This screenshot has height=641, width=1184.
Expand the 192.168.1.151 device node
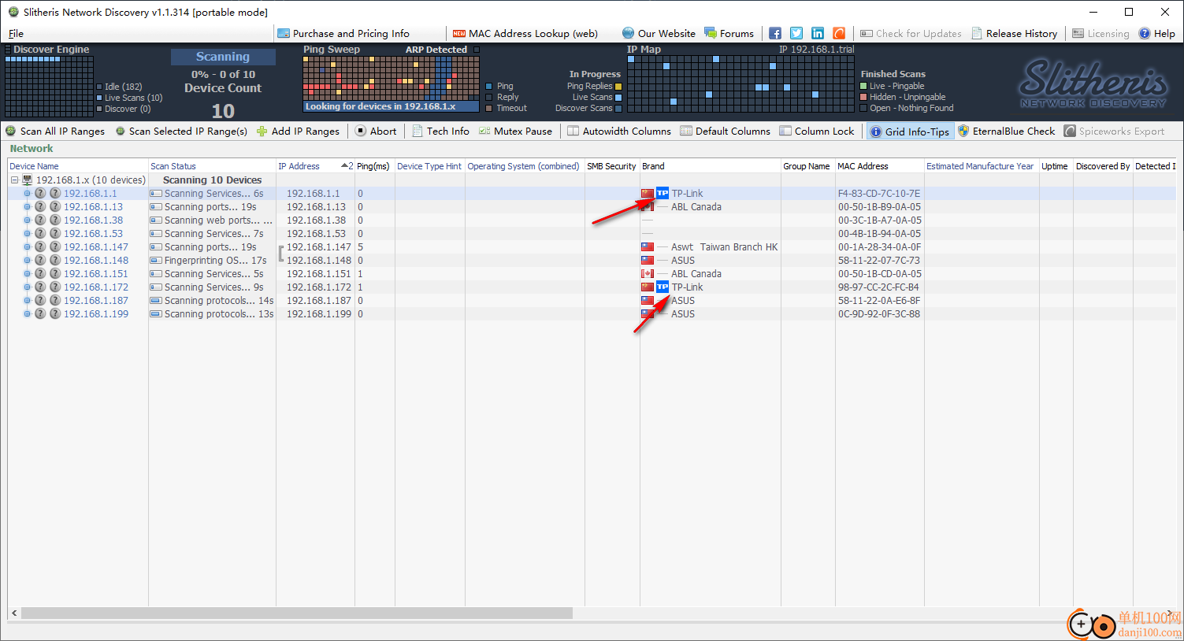[x=28, y=274]
